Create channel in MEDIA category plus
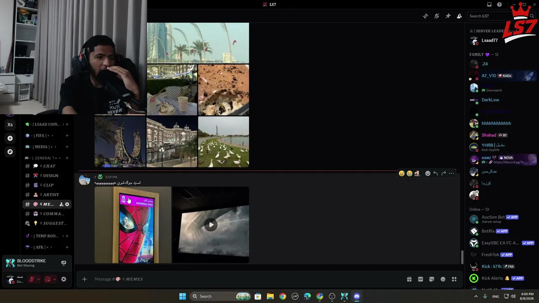 pos(67,146)
